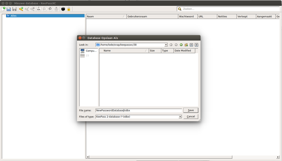The height and width of the screenshot is (161, 282).
Task: Expand the Look in path dropdown
Action: (166, 45)
